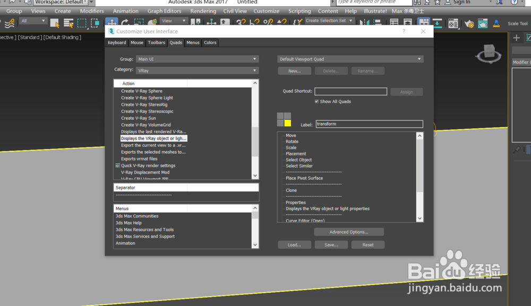Screen dimensions: 531x306
Task: Open the Curve Editor toolbar icon
Action: [x=437, y=23]
